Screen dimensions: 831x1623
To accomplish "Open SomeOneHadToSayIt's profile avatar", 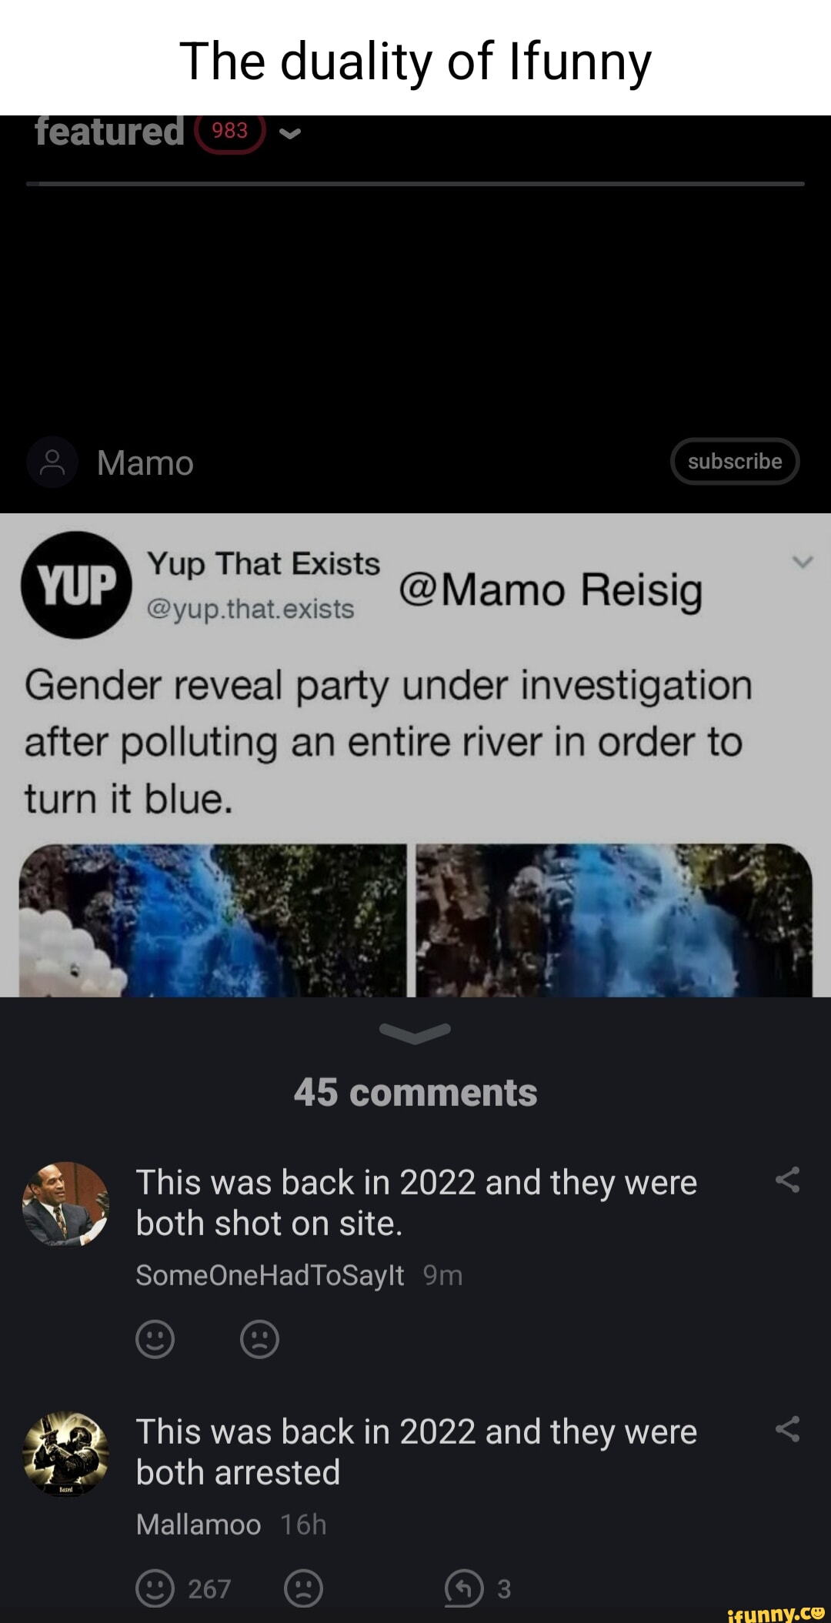I will [65, 1204].
